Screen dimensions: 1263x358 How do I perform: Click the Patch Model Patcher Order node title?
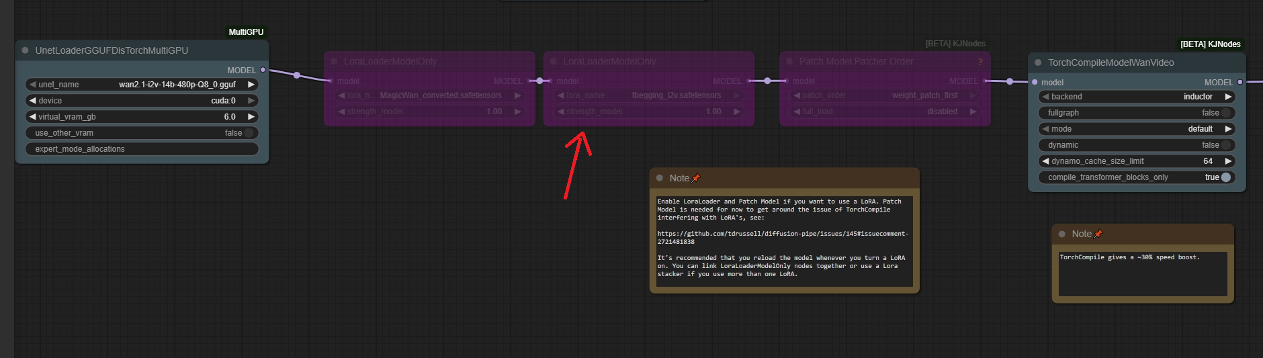click(x=857, y=61)
